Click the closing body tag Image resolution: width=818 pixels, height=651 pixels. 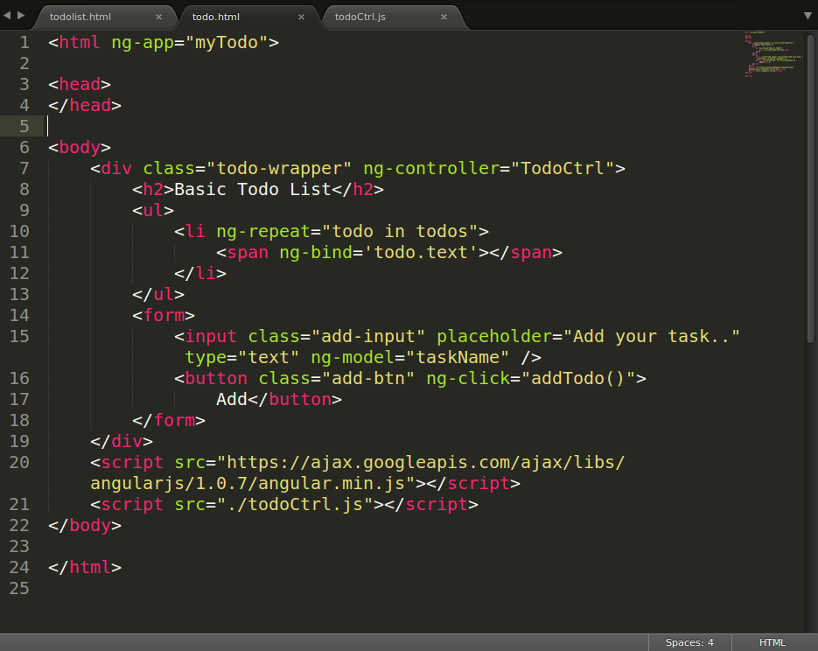(x=85, y=525)
